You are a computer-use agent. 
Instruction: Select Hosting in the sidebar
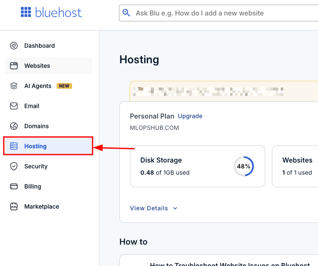pos(48,146)
